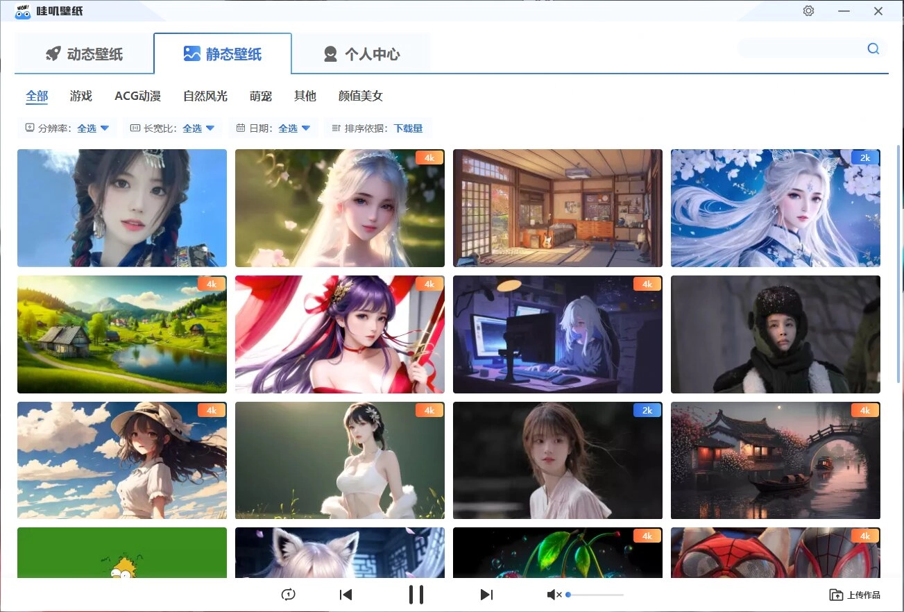This screenshot has width=904, height=612.
Task: Skip to the previous wallpaper track
Action: coord(345,594)
